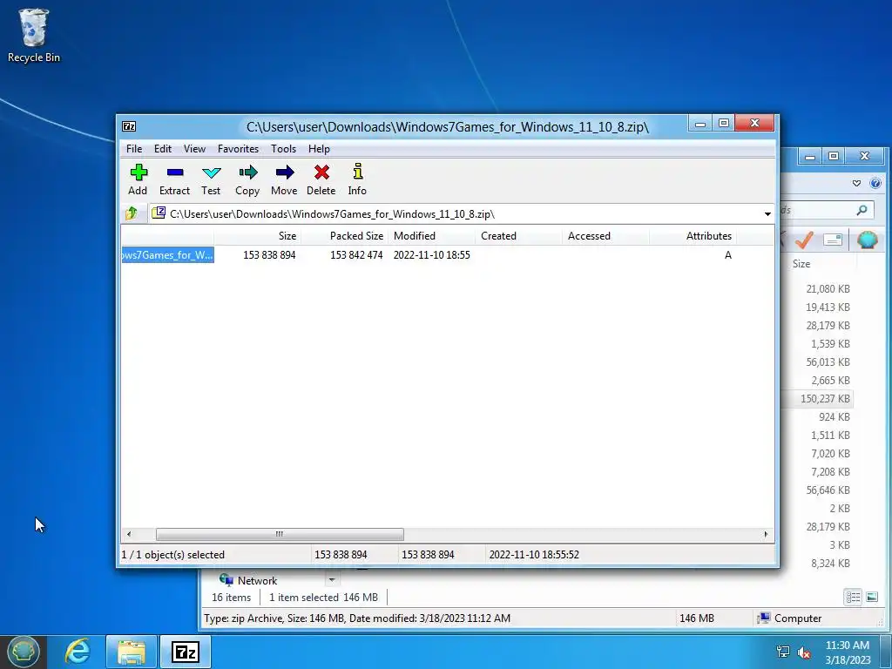Click the 7-Zip taskbar button
This screenshot has height=669, width=892.
(x=186, y=652)
